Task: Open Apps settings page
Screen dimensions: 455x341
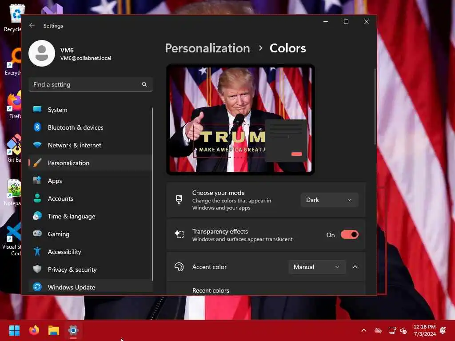Action: click(x=90, y=181)
